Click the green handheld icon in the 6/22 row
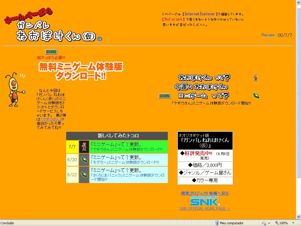Screen dimensions: 301x226 coord(84,175)
